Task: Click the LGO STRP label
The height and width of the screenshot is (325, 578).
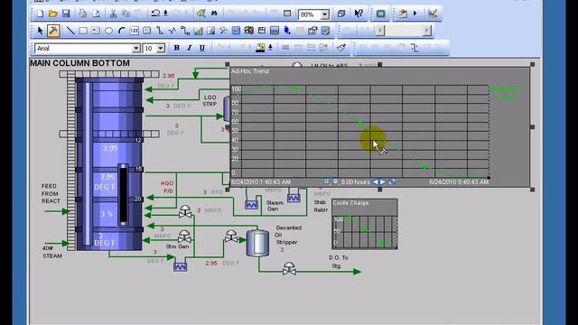Action: click(x=210, y=100)
